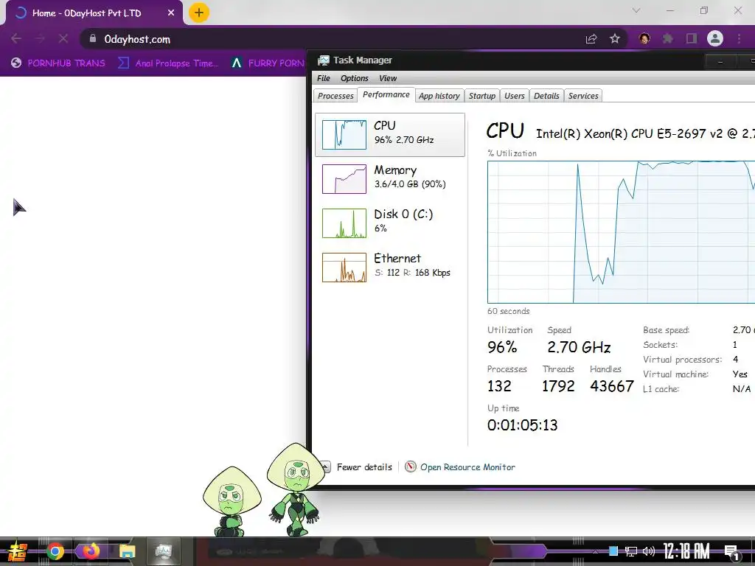Select the Memory item in the sidebar
The width and height of the screenshot is (755, 566).
(390, 178)
